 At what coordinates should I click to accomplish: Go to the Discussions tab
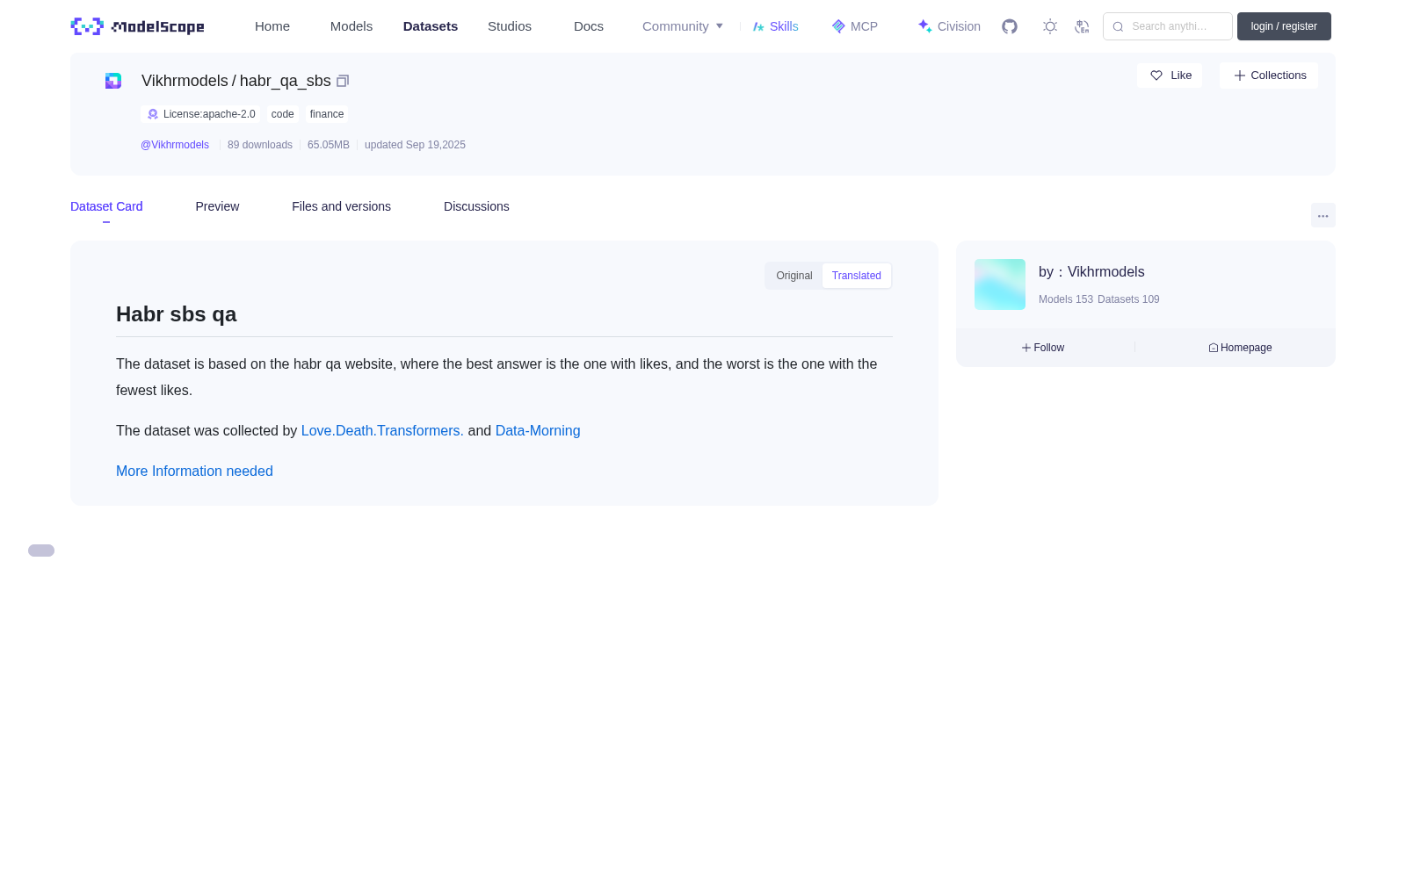[476, 206]
